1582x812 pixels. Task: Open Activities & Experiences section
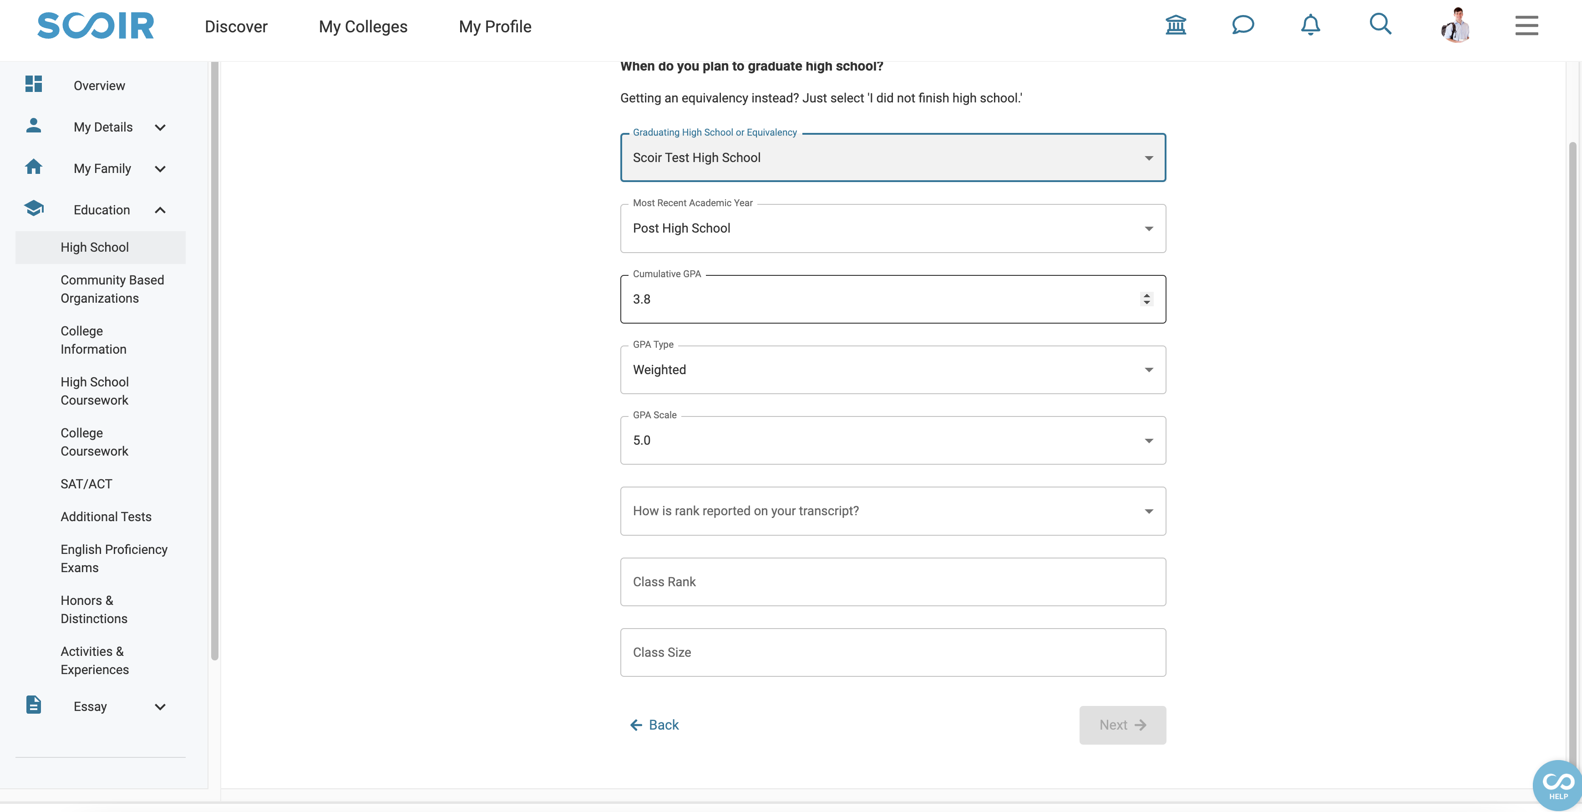point(95,660)
